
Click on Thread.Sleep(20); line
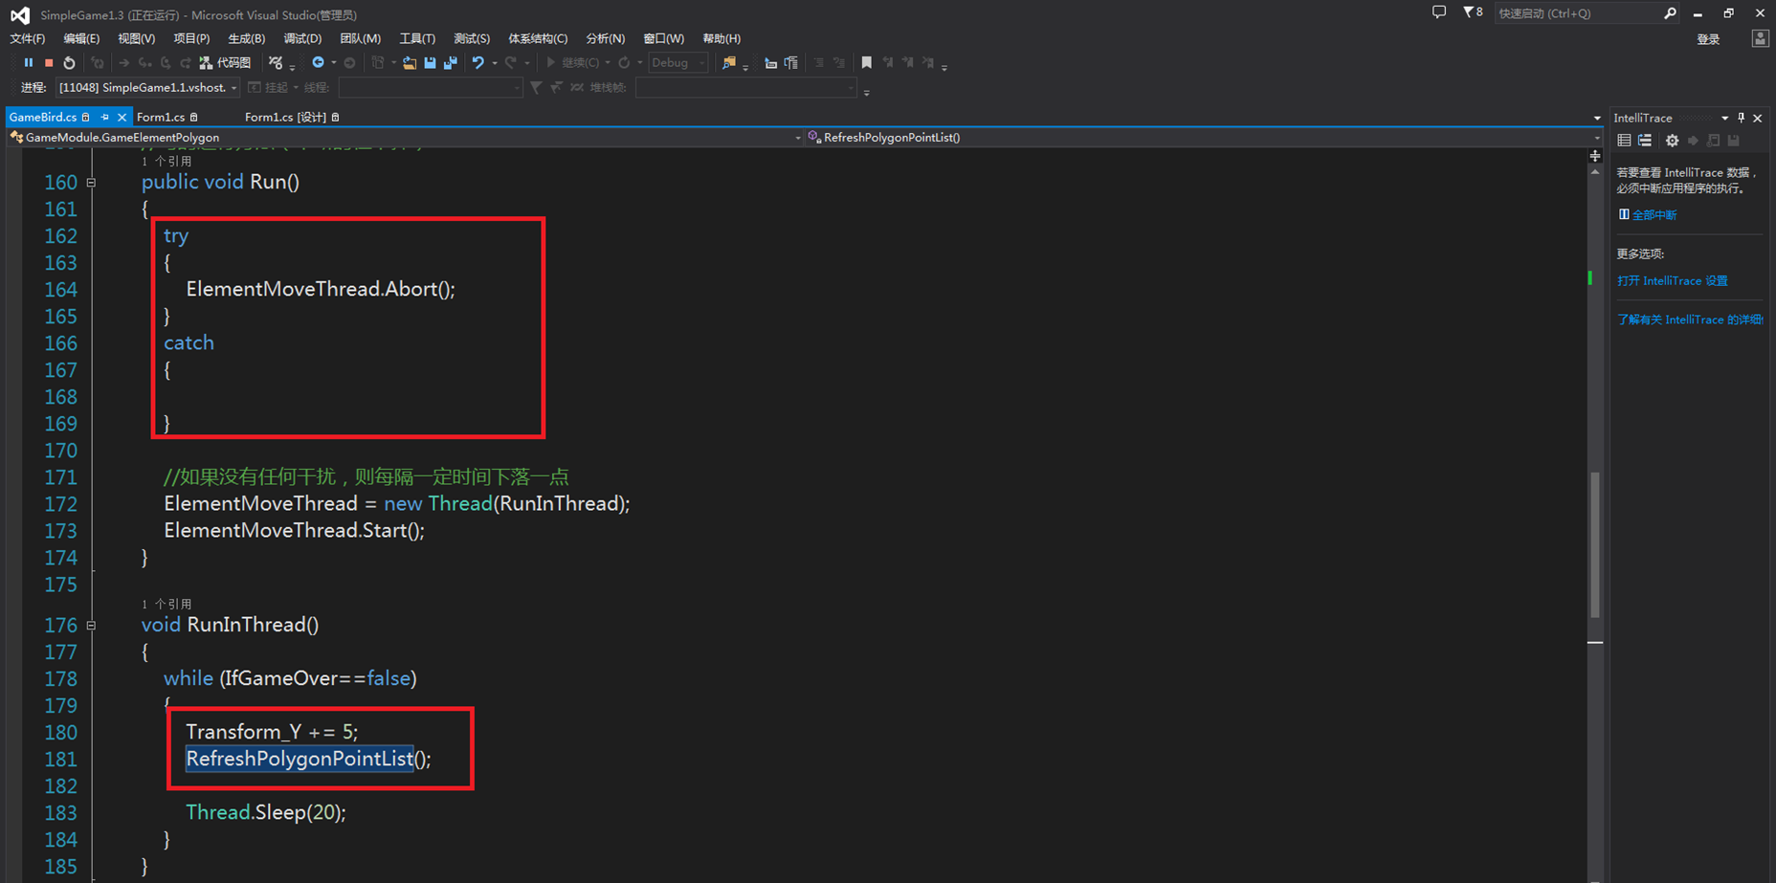coord(266,812)
